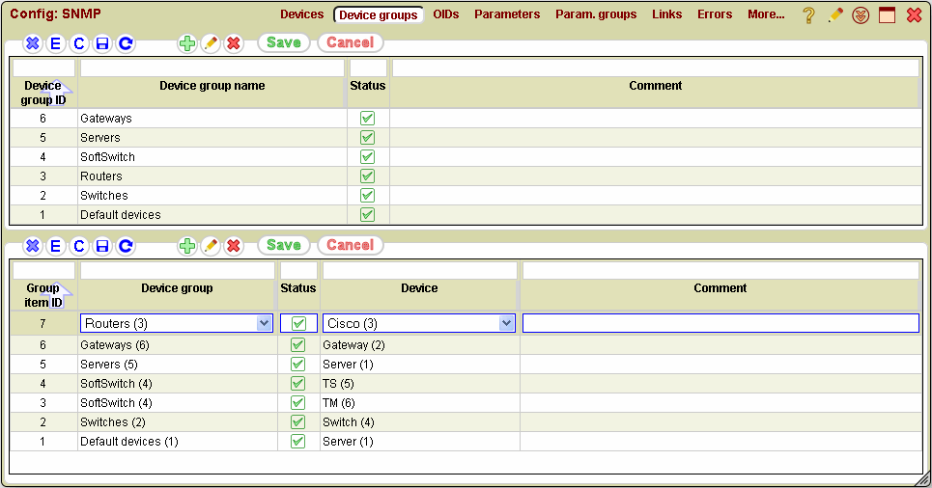
Task: Click the floppy disk icon in upper toolbar
Action: (x=102, y=43)
